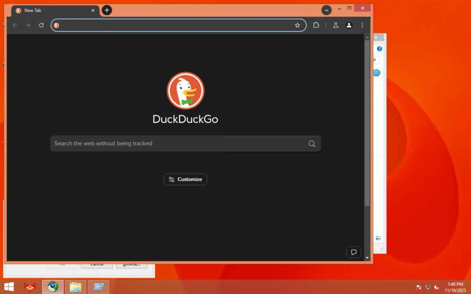Open the Windows Start button
The image size is (471, 294).
9,287
